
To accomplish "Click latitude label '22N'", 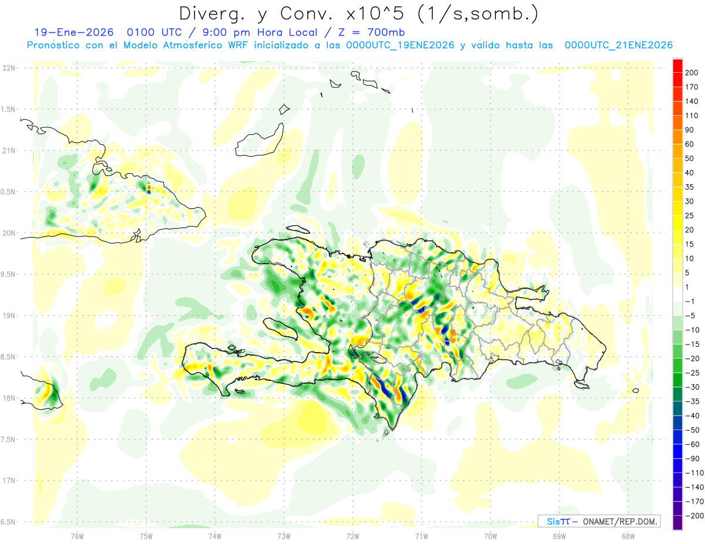I will 8,68.
